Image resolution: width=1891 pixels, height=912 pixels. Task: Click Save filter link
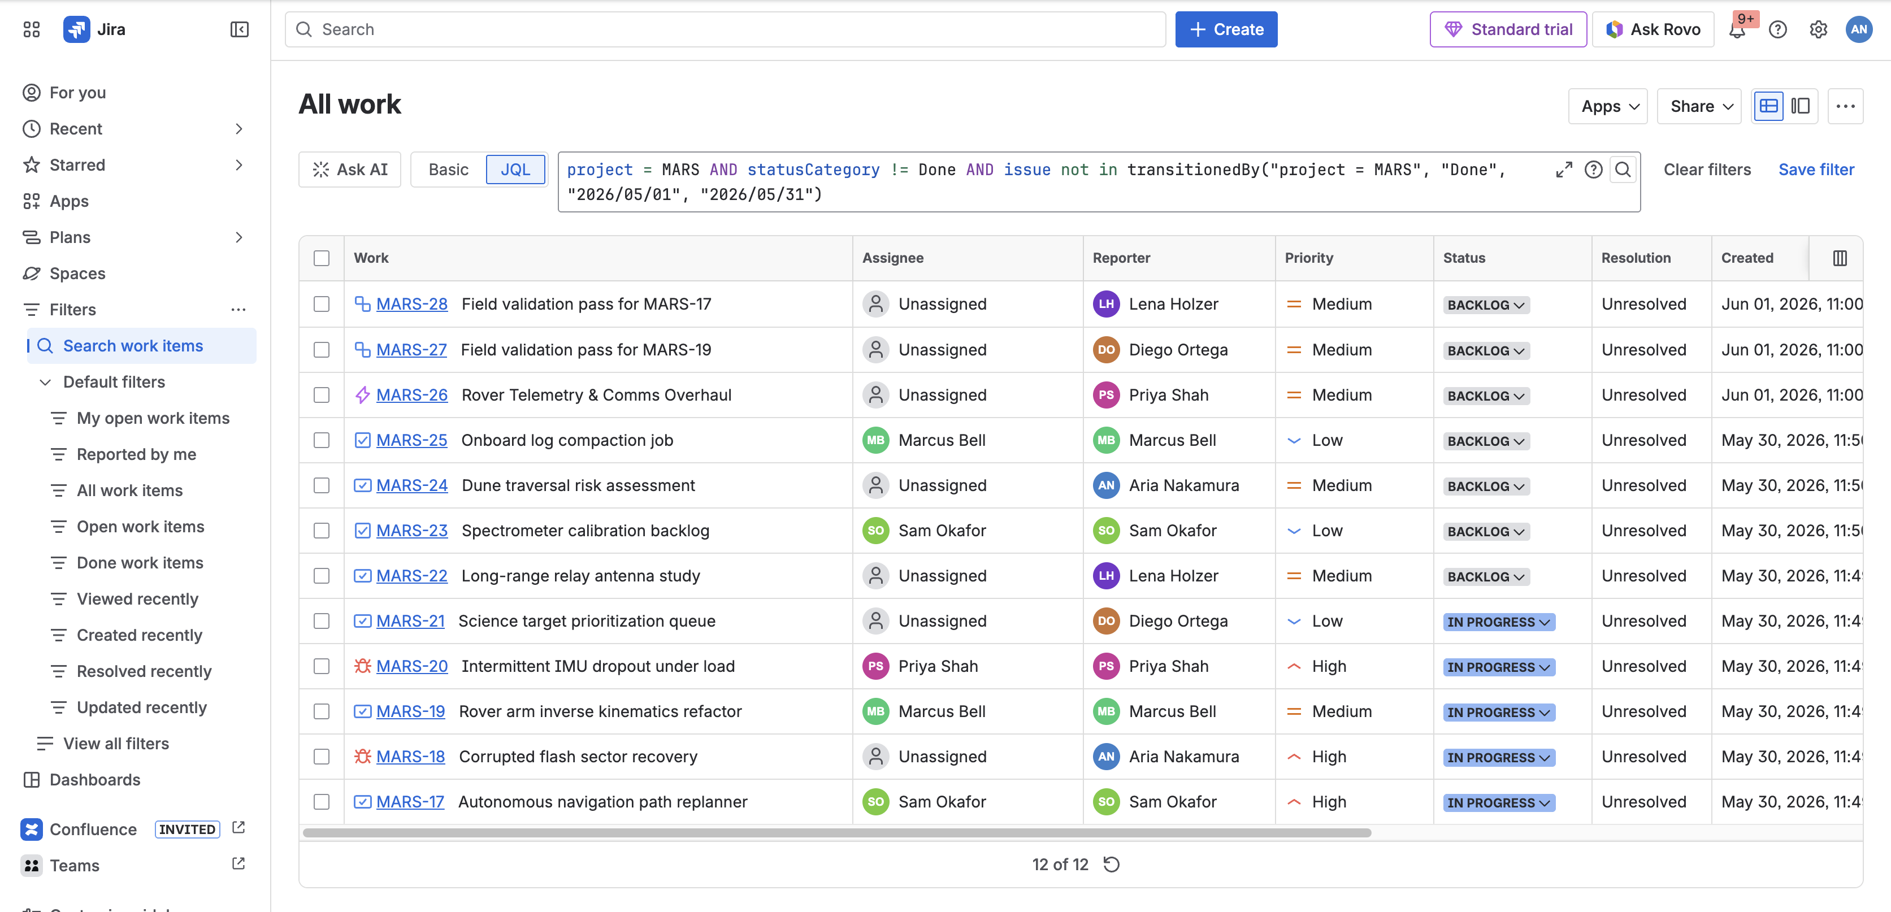coord(1816,170)
